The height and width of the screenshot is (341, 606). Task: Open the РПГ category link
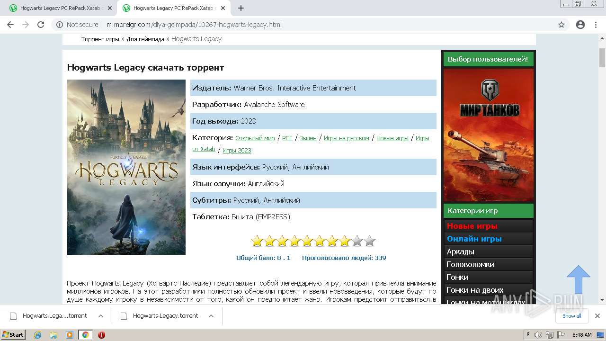pyautogui.click(x=287, y=138)
